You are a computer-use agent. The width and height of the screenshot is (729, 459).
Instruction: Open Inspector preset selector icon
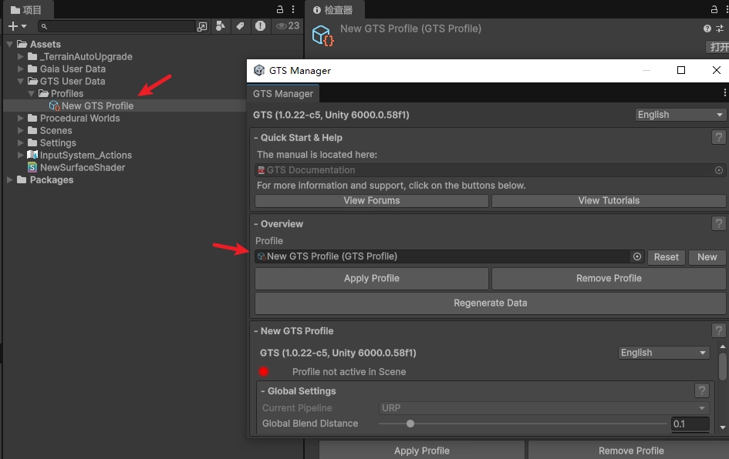point(720,28)
